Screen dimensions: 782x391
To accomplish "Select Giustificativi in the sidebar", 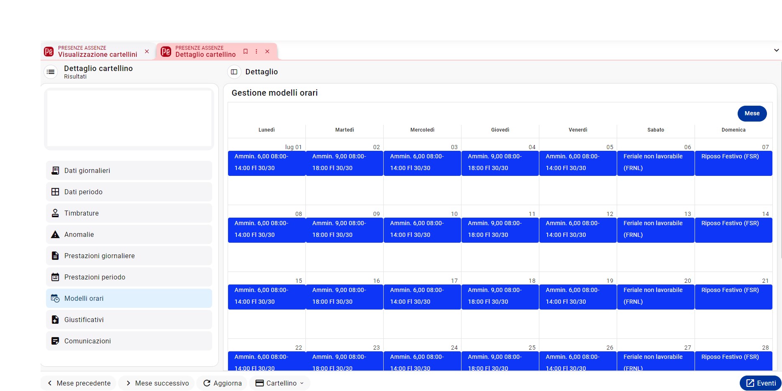I will point(129,320).
